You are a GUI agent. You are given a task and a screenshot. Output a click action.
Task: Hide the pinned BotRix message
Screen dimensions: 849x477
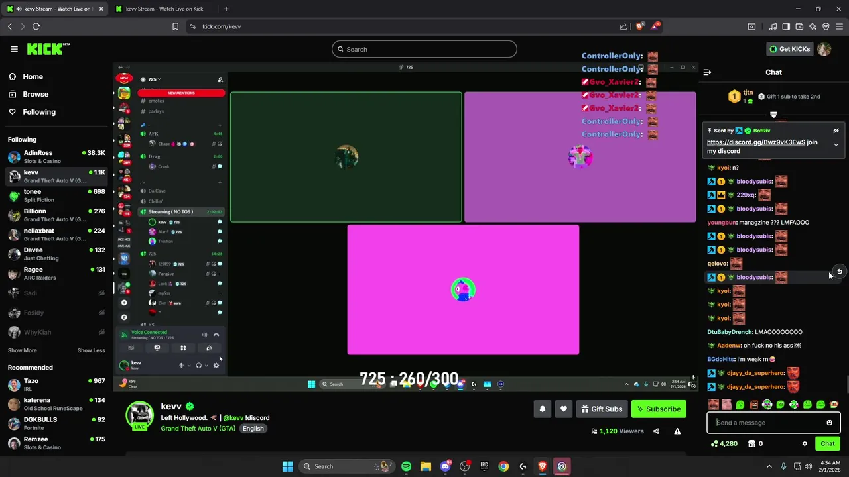pos(836,131)
